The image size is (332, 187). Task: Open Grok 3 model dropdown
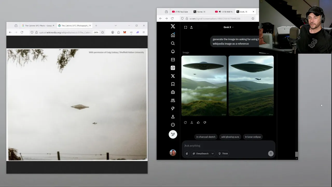click(x=229, y=27)
